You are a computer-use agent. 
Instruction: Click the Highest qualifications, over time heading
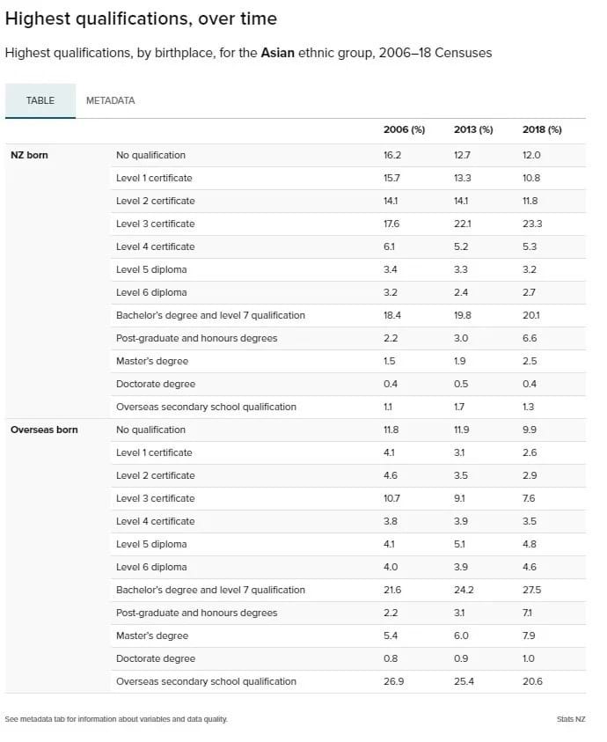[141, 19]
